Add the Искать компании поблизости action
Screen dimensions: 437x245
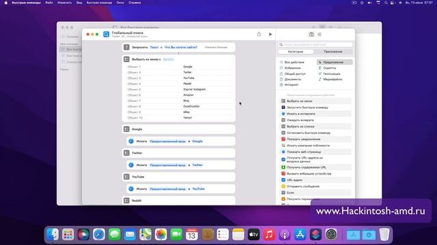(315, 146)
